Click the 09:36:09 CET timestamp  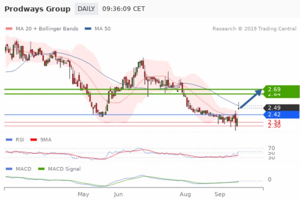(124, 9)
